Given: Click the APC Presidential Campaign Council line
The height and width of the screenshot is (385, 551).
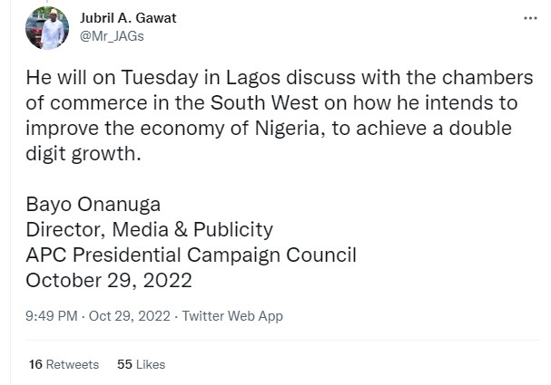Looking at the screenshot, I should (x=191, y=255).
